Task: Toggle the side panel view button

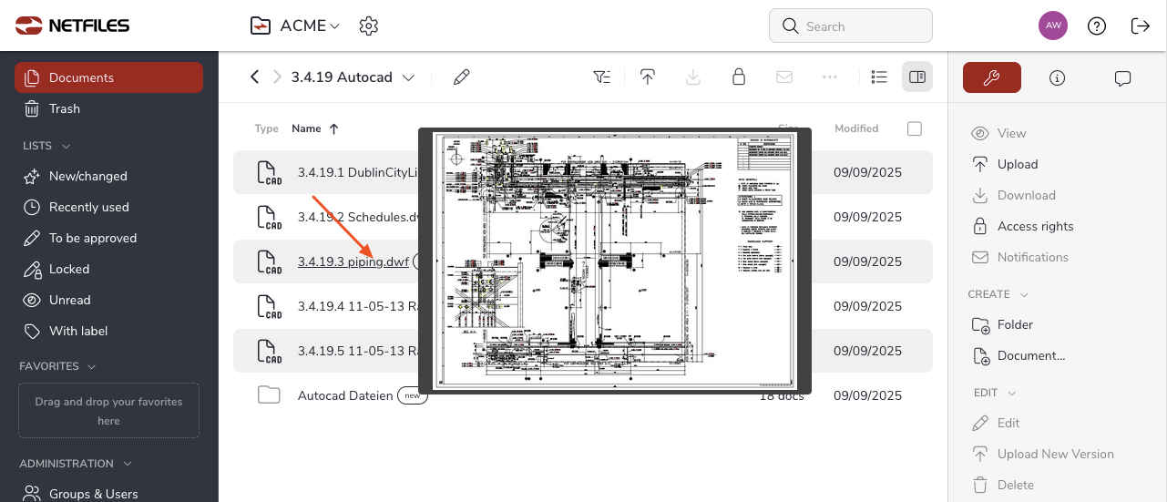Action: 917,77
